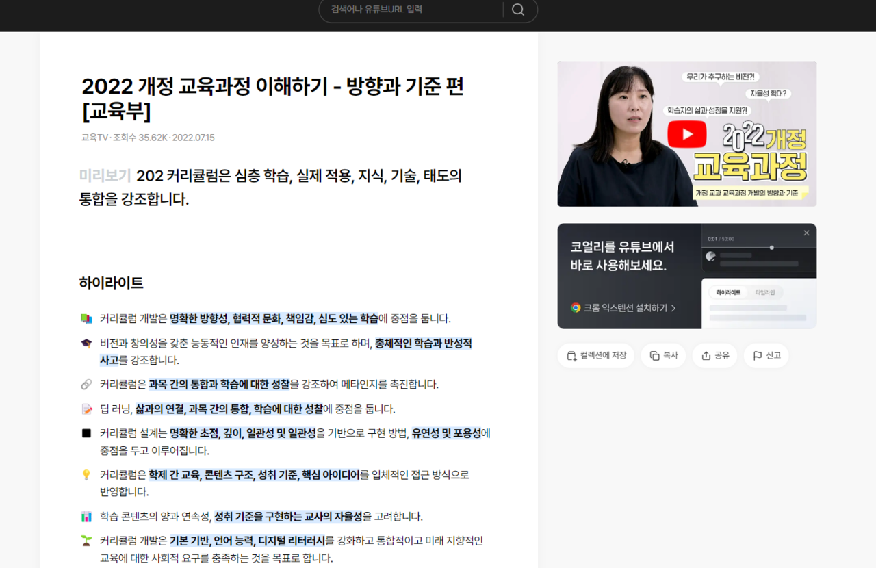Click the 복사 button
The width and height of the screenshot is (876, 568).
(x=662, y=355)
